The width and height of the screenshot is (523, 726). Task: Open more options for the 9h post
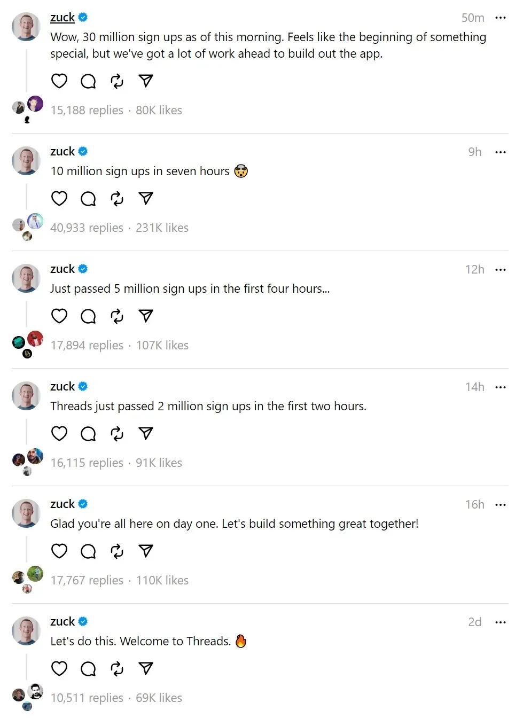[x=500, y=152]
